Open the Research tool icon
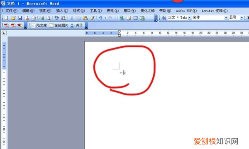The height and width of the screenshot is (149, 249). 63,18
